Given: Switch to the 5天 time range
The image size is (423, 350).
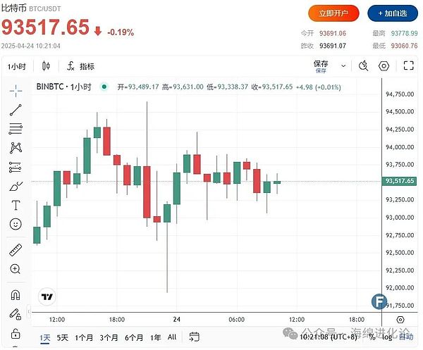Looking at the screenshot, I should pos(63,337).
